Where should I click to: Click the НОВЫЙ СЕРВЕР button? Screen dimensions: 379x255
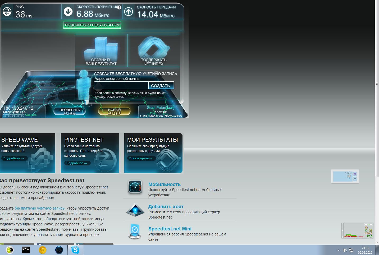[114, 111]
